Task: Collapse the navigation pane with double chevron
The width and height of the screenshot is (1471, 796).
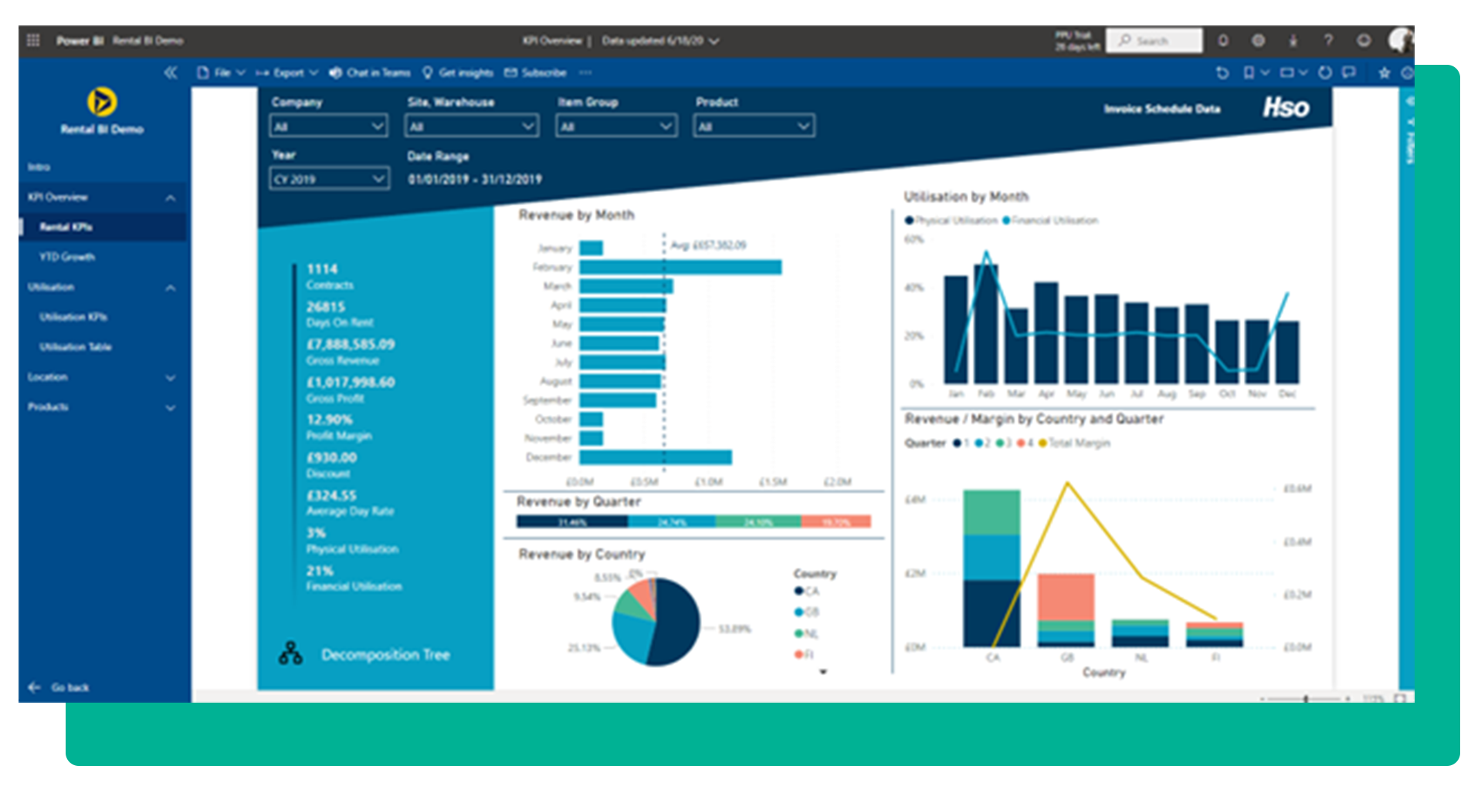Action: pyautogui.click(x=171, y=73)
